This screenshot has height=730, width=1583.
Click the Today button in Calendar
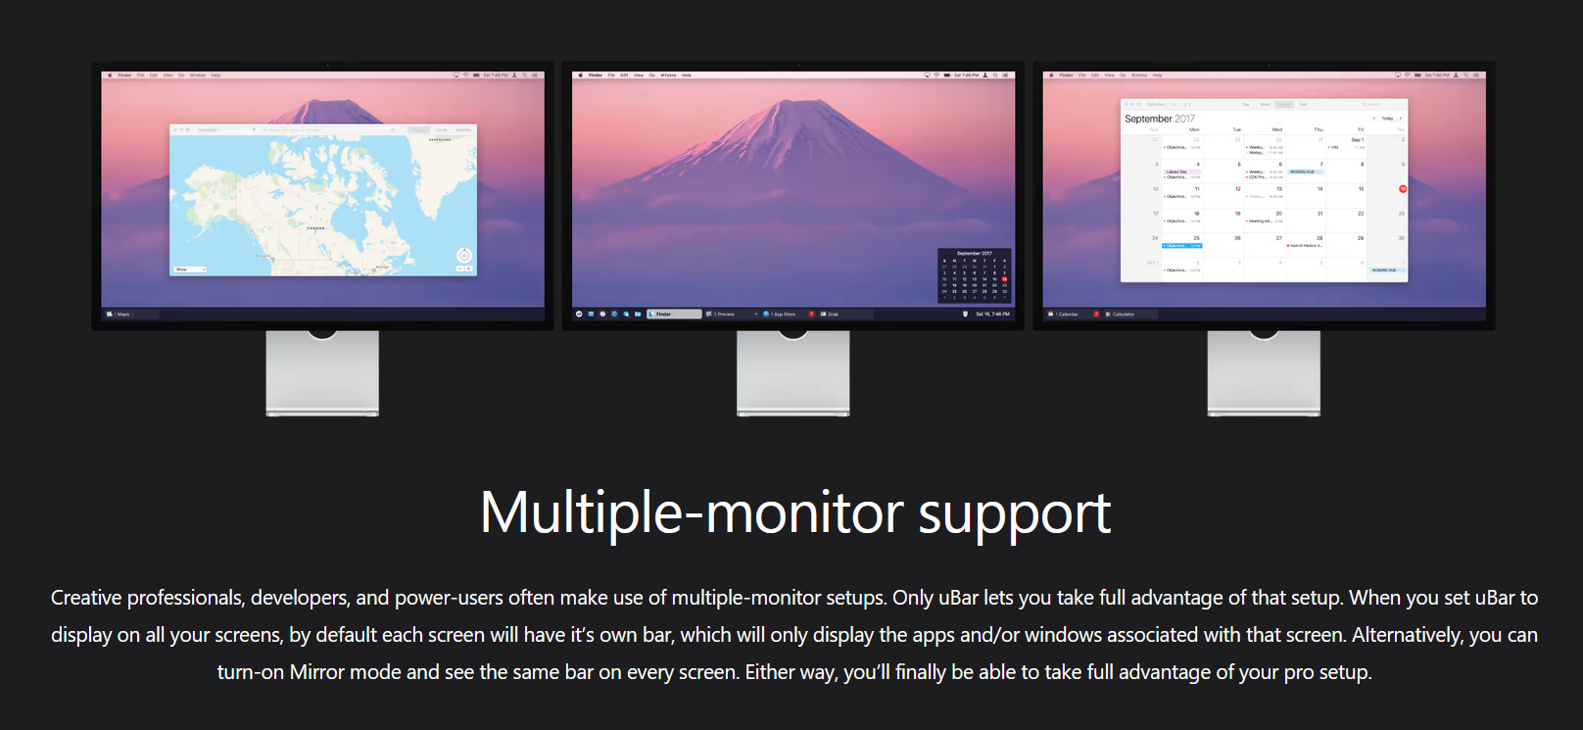(x=1387, y=118)
